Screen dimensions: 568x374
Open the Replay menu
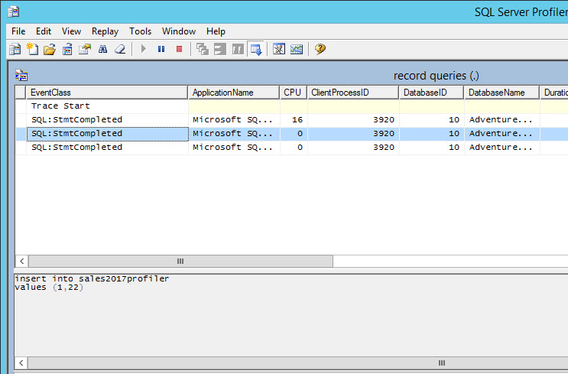pyautogui.click(x=105, y=31)
